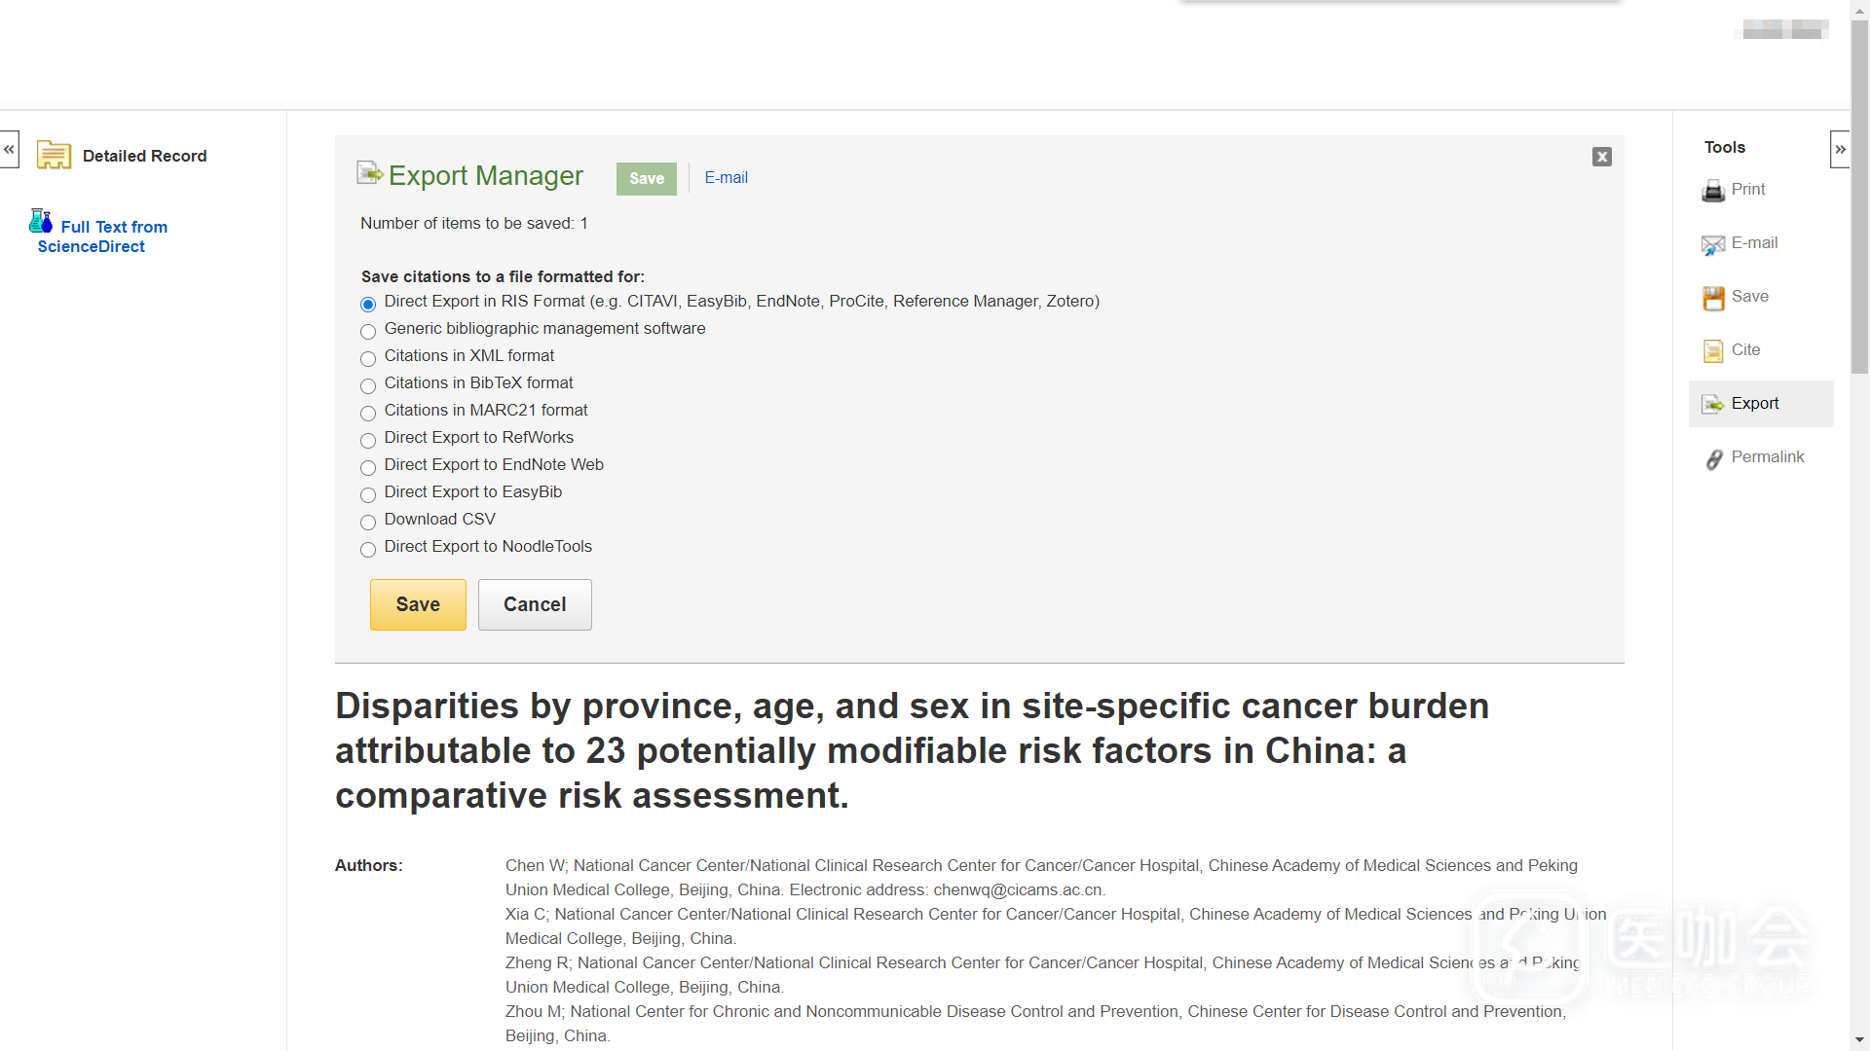
Task: Close the Export Manager panel
Action: [x=1601, y=157]
